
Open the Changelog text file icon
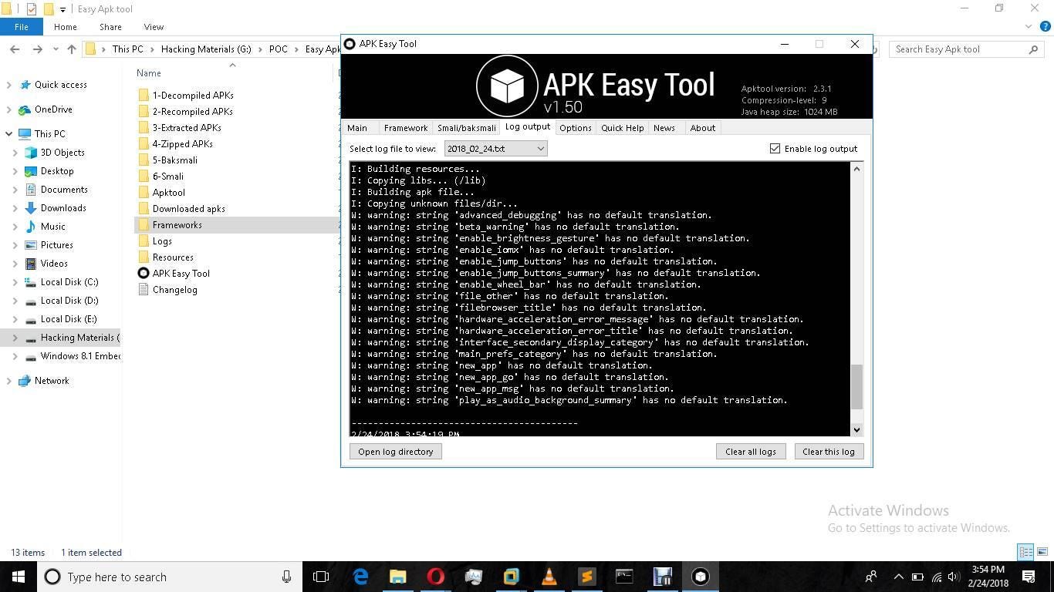click(x=143, y=290)
